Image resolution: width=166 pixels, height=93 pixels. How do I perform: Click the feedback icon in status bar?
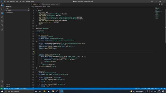[x=162, y=89]
